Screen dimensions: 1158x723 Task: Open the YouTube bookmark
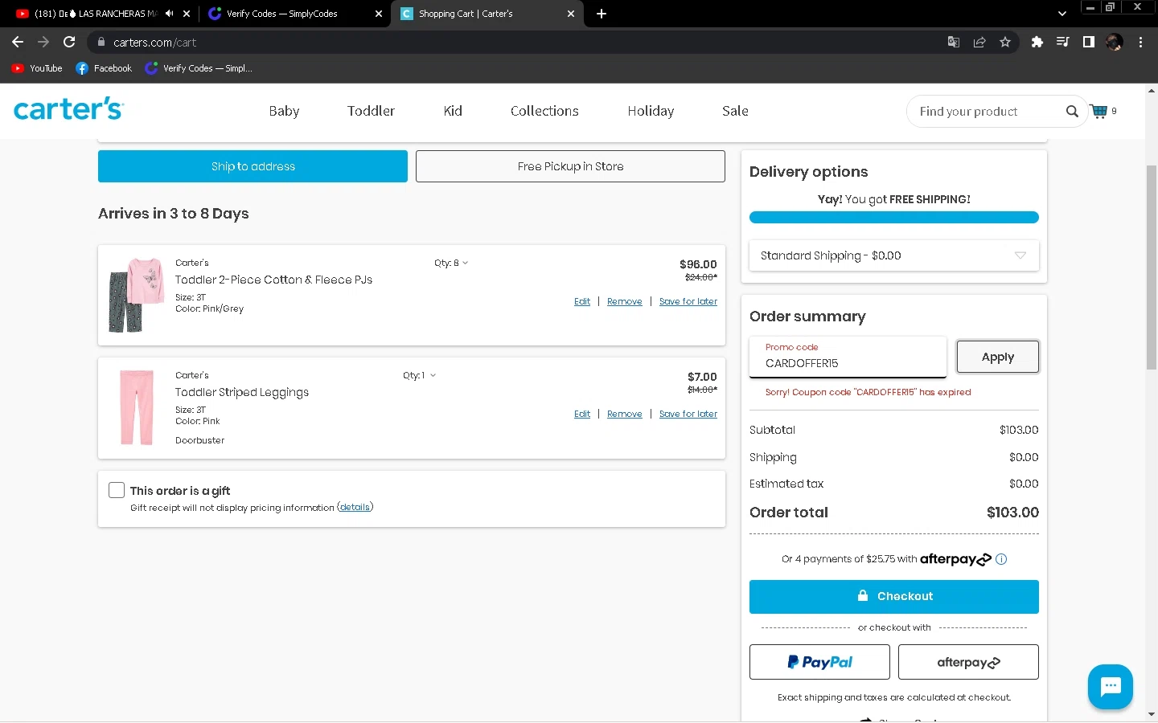click(x=37, y=68)
